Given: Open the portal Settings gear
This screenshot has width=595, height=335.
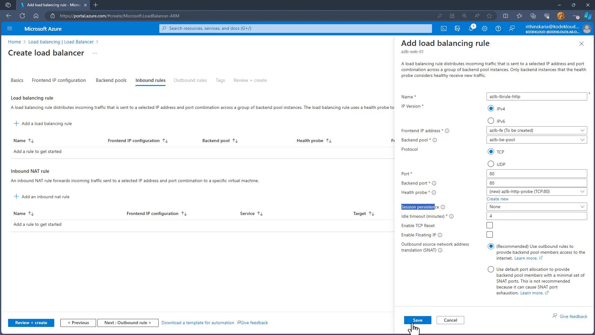Looking at the screenshot, I should pyautogui.click(x=485, y=29).
